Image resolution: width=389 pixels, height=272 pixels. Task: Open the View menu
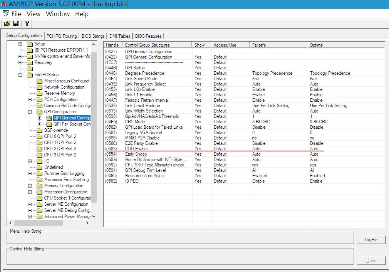[x=34, y=14]
